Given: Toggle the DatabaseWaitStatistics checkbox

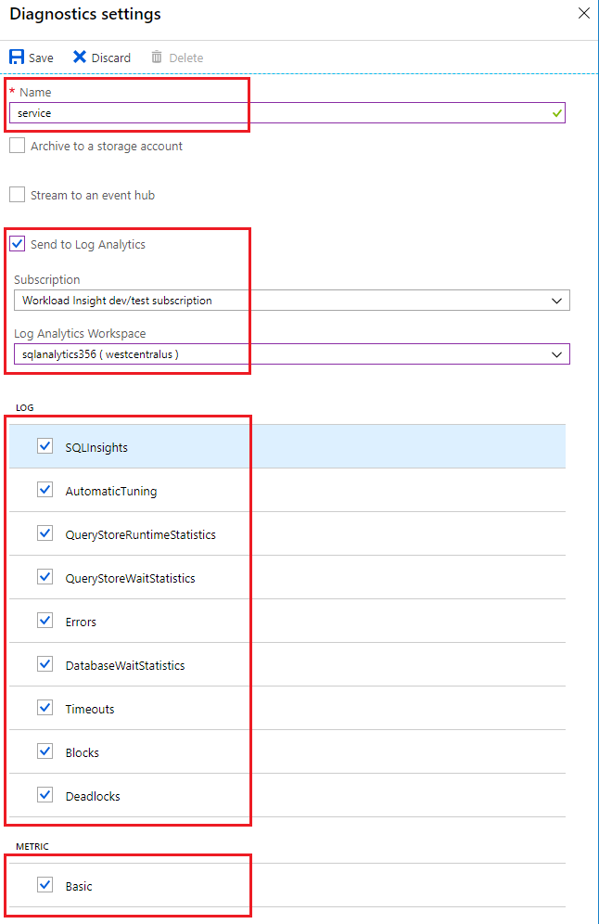Looking at the screenshot, I should pos(45,664).
